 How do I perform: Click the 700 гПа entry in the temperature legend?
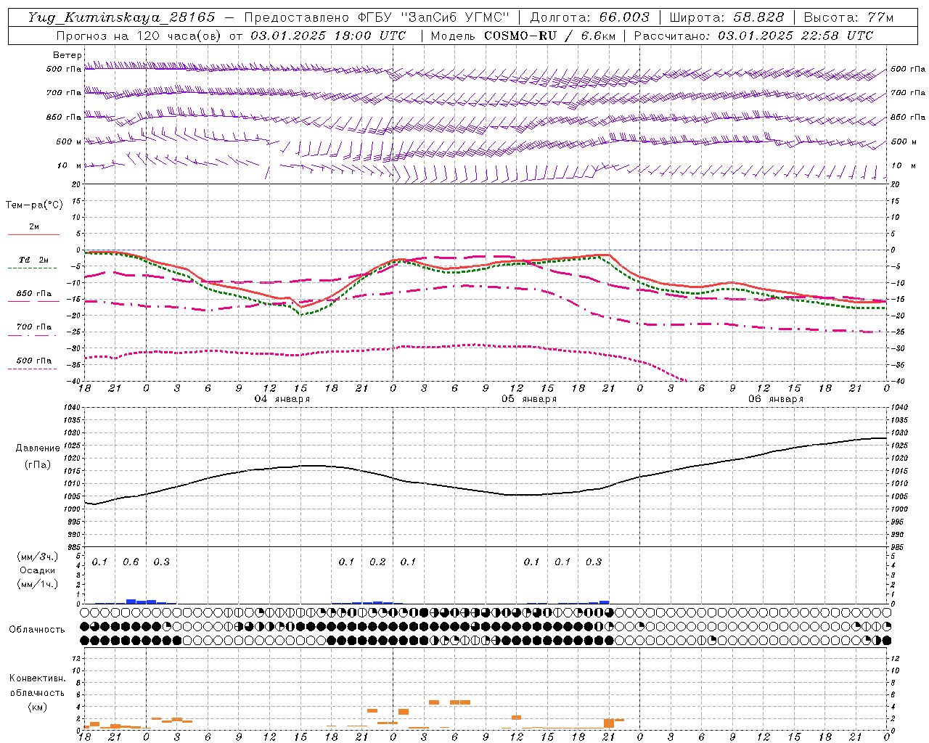tap(34, 327)
